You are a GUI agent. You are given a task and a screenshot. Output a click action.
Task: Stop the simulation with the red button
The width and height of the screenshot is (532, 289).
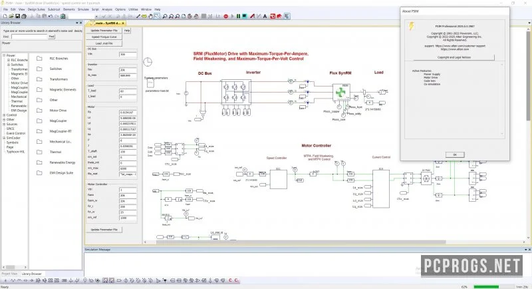click(225, 16)
